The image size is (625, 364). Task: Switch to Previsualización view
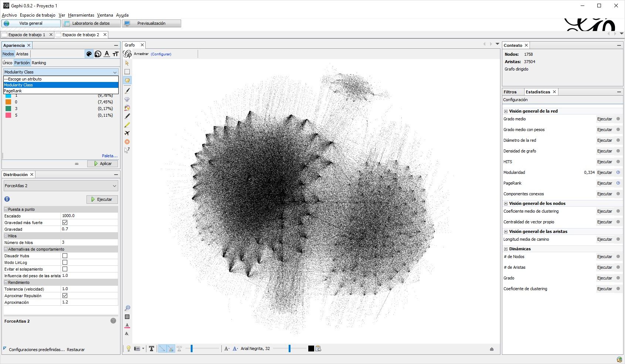(152, 23)
